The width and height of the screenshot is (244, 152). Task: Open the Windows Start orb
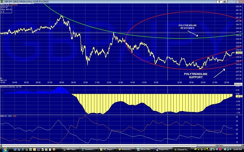coord(5,149)
